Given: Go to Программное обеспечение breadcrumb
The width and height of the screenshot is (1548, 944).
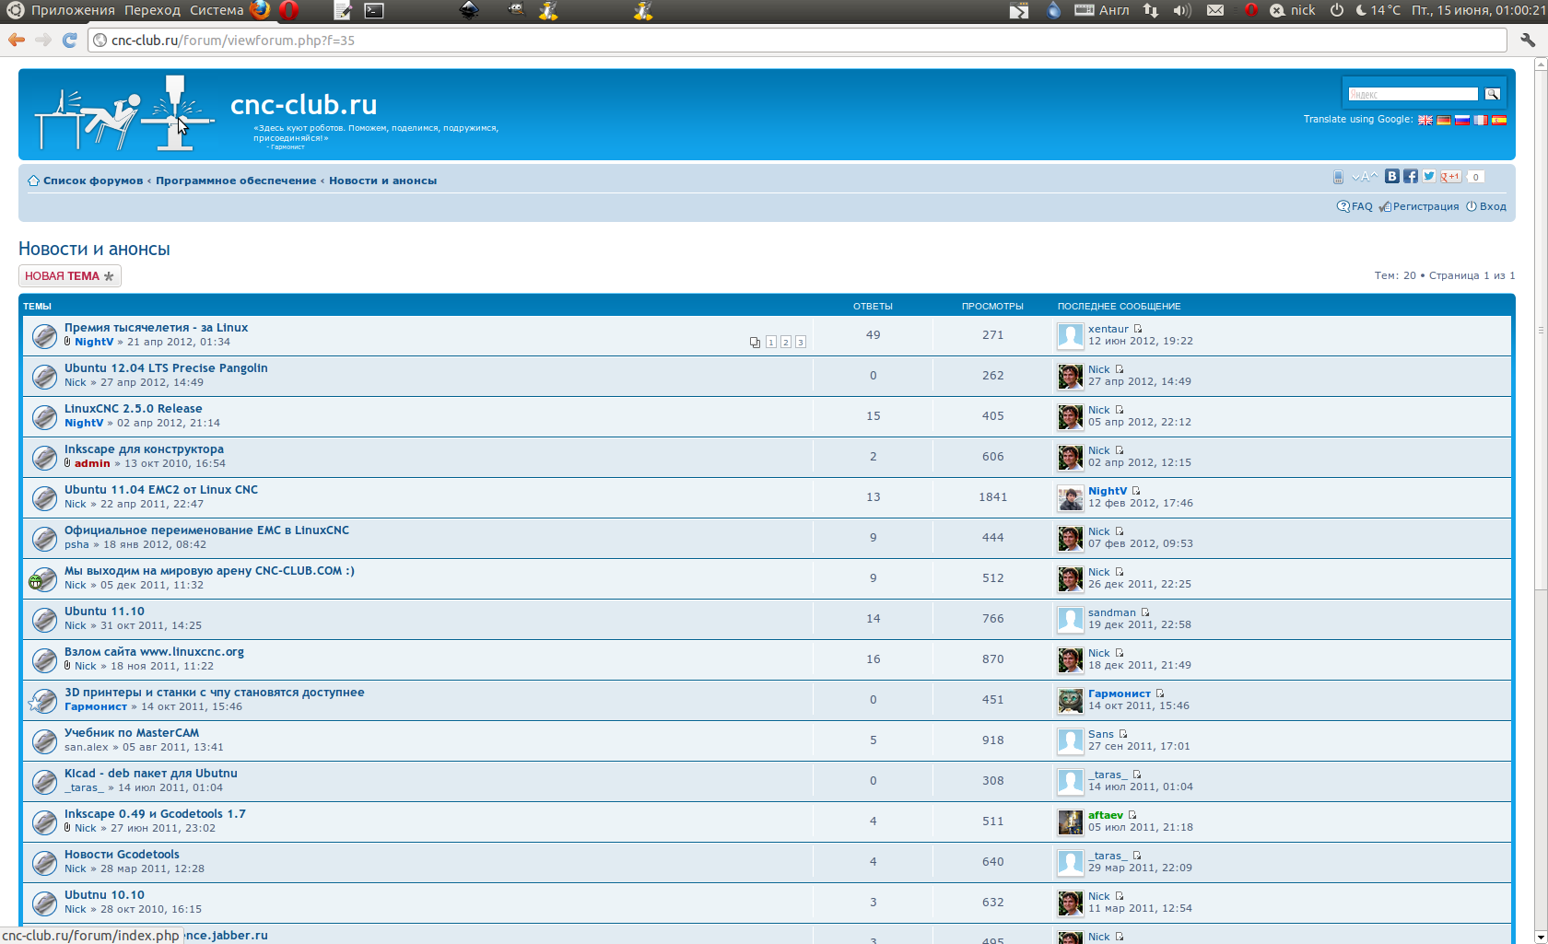Looking at the screenshot, I should [236, 181].
